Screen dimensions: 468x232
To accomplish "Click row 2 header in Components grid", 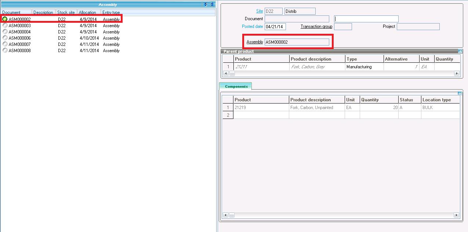I will [228, 115].
